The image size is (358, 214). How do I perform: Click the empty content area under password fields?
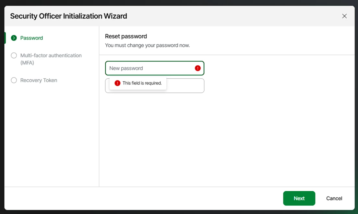[226, 139]
